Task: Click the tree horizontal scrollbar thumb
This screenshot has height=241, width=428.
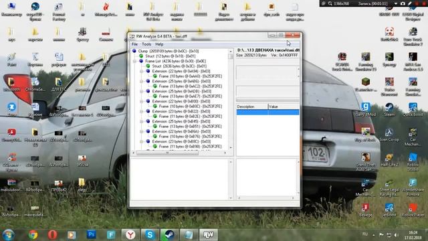Action: (167, 153)
